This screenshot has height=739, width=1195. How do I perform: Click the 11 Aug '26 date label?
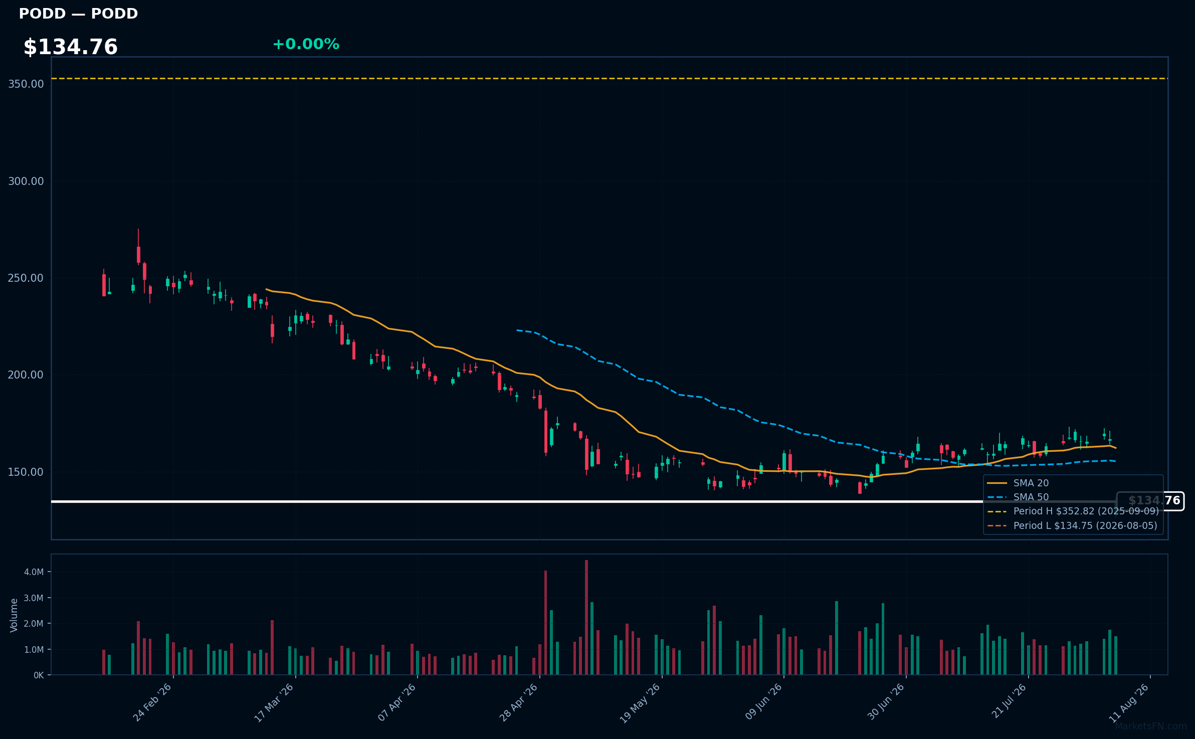point(1128,702)
